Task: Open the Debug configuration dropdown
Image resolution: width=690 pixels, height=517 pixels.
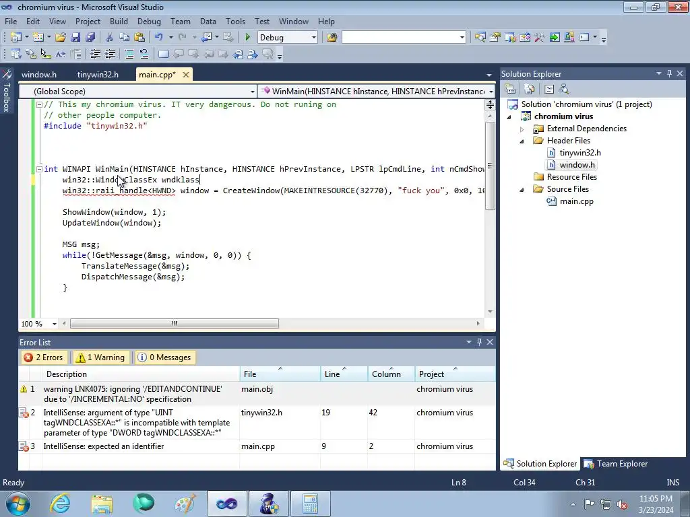Action: [314, 38]
